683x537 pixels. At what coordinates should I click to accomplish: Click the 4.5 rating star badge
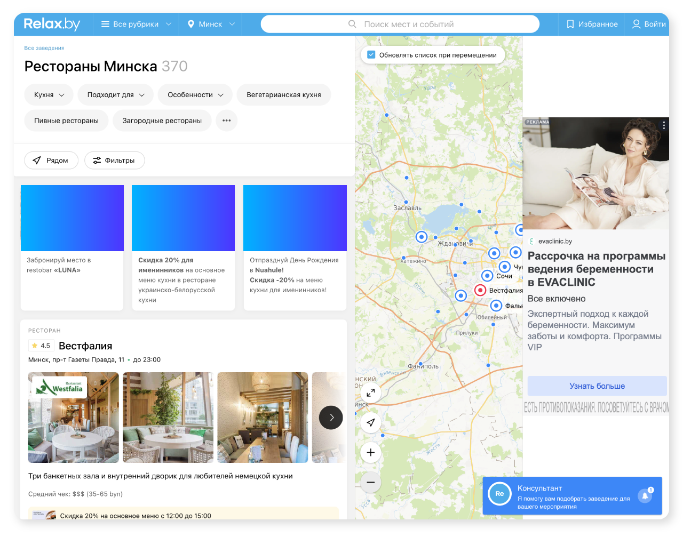point(41,346)
